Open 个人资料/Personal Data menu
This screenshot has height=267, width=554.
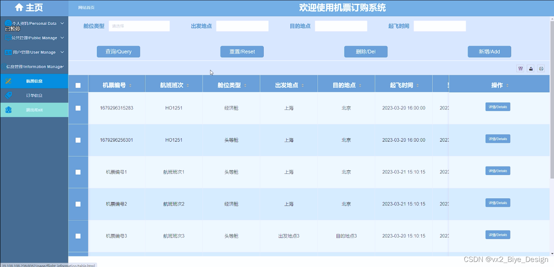(34, 23)
